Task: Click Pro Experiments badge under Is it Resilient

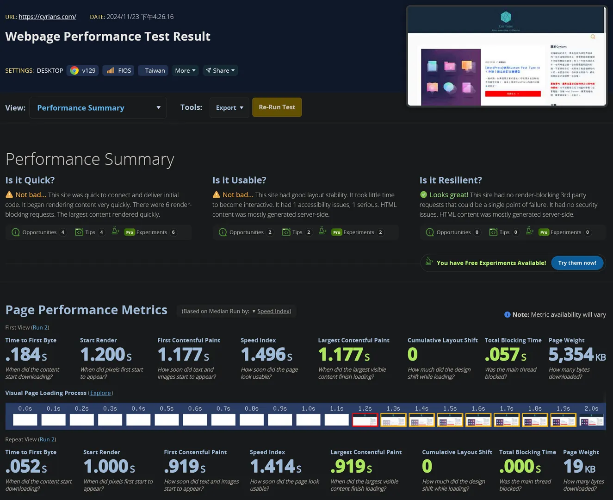Action: click(x=544, y=232)
